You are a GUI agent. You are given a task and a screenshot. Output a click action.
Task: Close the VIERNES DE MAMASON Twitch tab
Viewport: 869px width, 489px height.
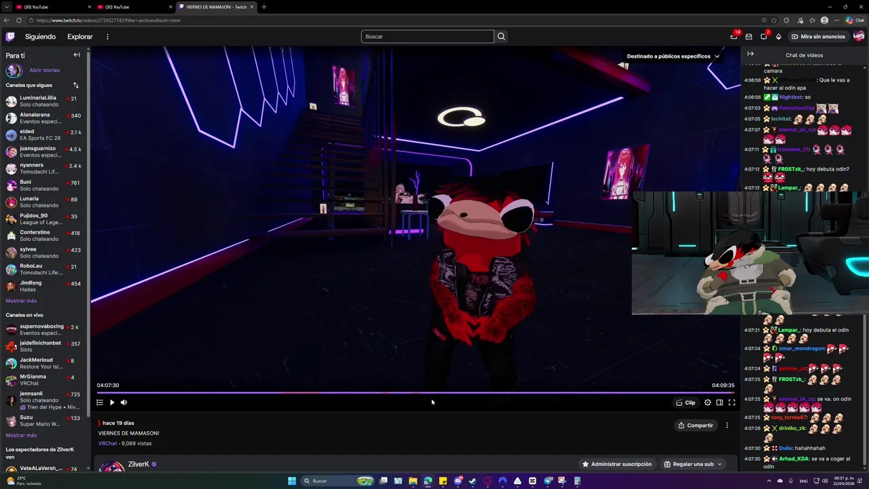(253, 7)
